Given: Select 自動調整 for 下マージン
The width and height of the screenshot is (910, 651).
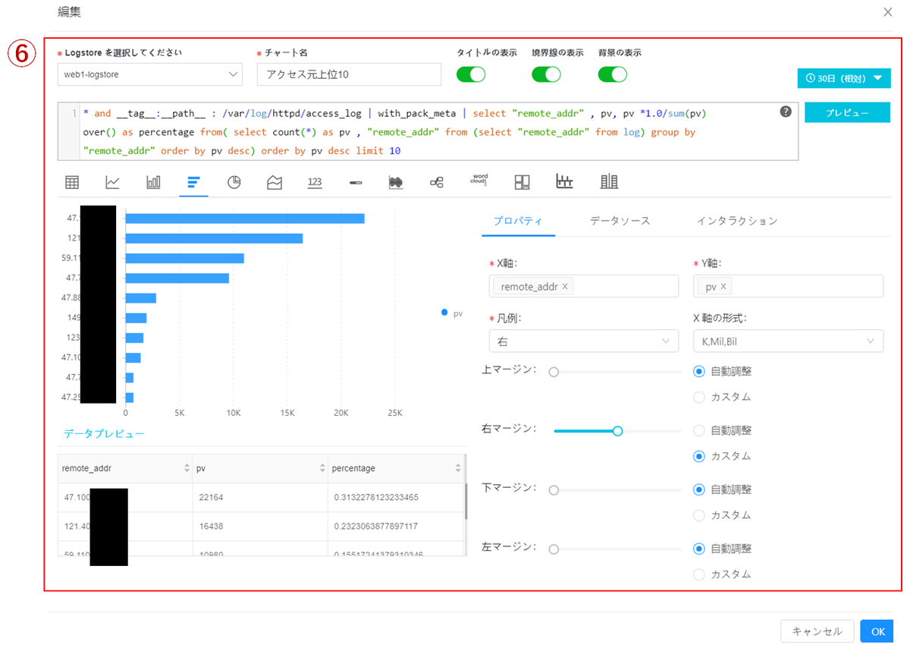Looking at the screenshot, I should (x=699, y=489).
